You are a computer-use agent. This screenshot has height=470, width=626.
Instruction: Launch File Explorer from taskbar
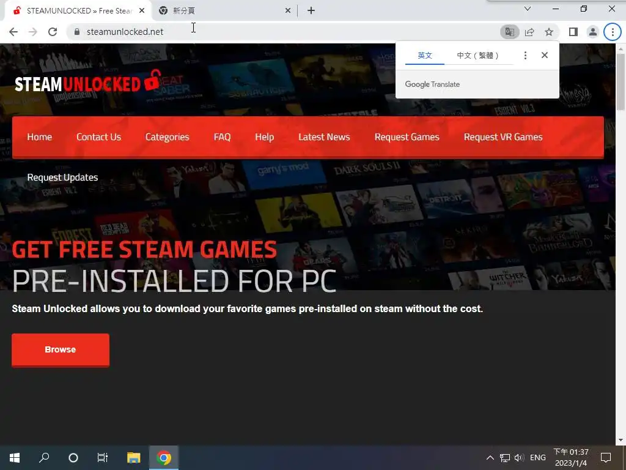pyautogui.click(x=134, y=458)
